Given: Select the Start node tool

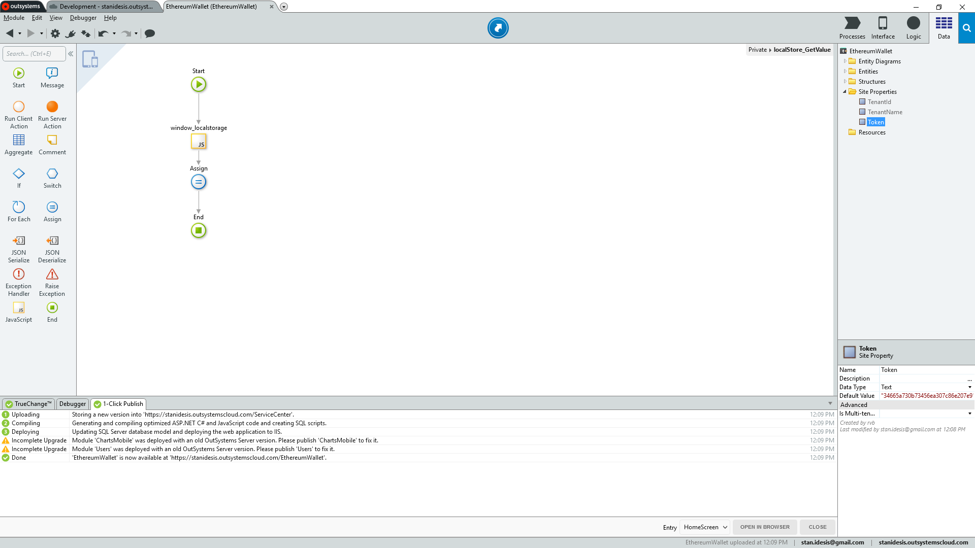Looking at the screenshot, I should (x=18, y=77).
